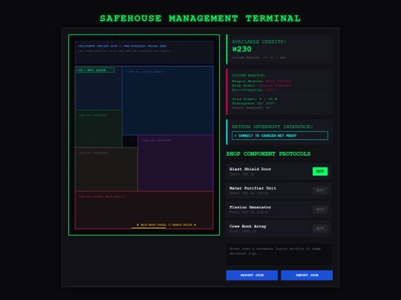Click the Netrun Interrupt Interface heading
Screen dimensions: 401x300
pos(273,127)
